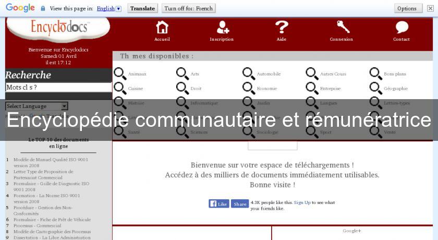438x240 pixels.
Task: Click magnifier icon next to Automobile
Action: tap(249, 74)
